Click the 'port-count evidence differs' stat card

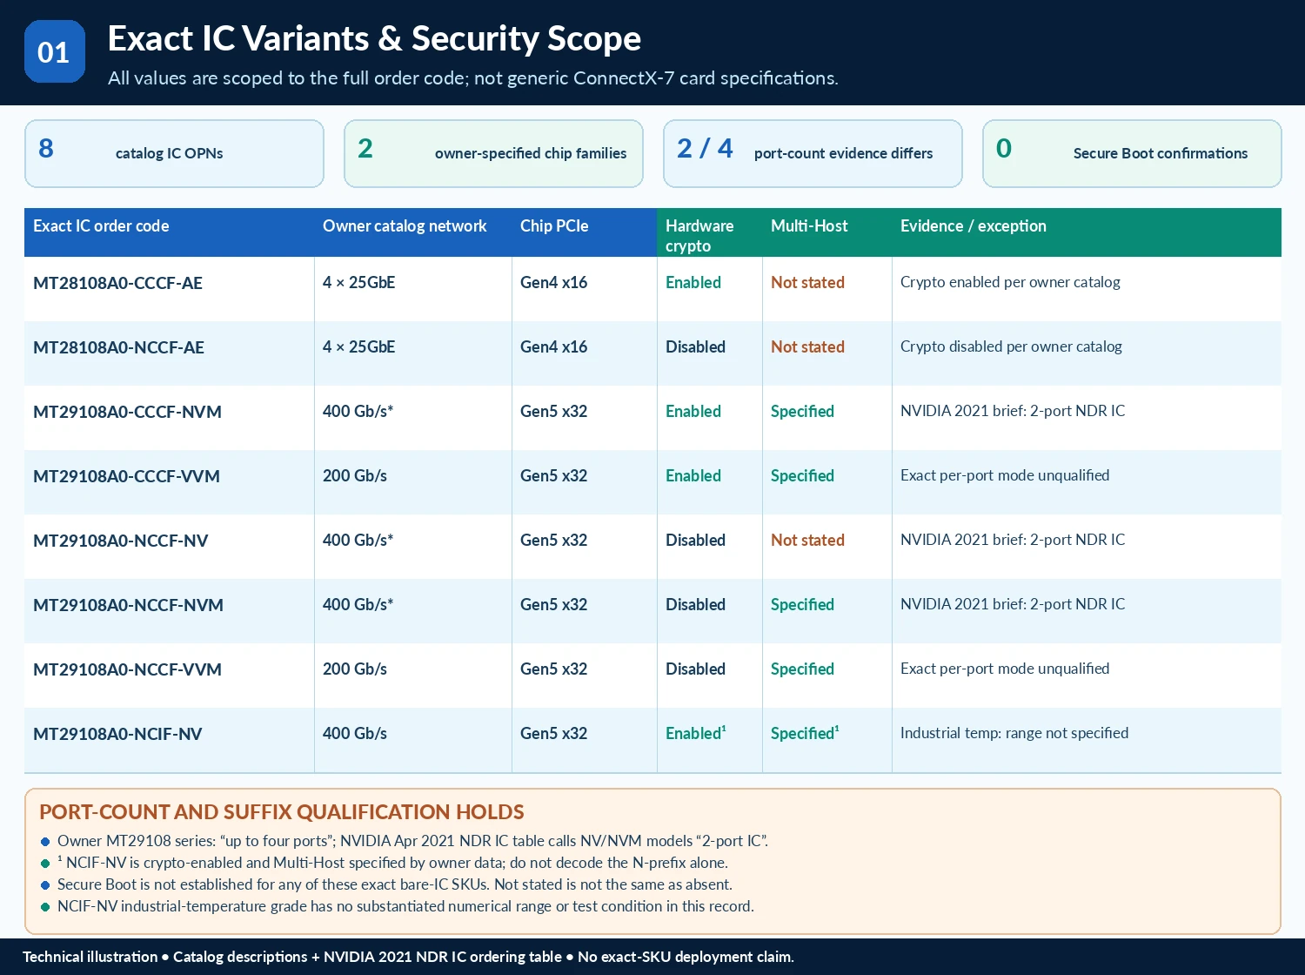click(813, 153)
